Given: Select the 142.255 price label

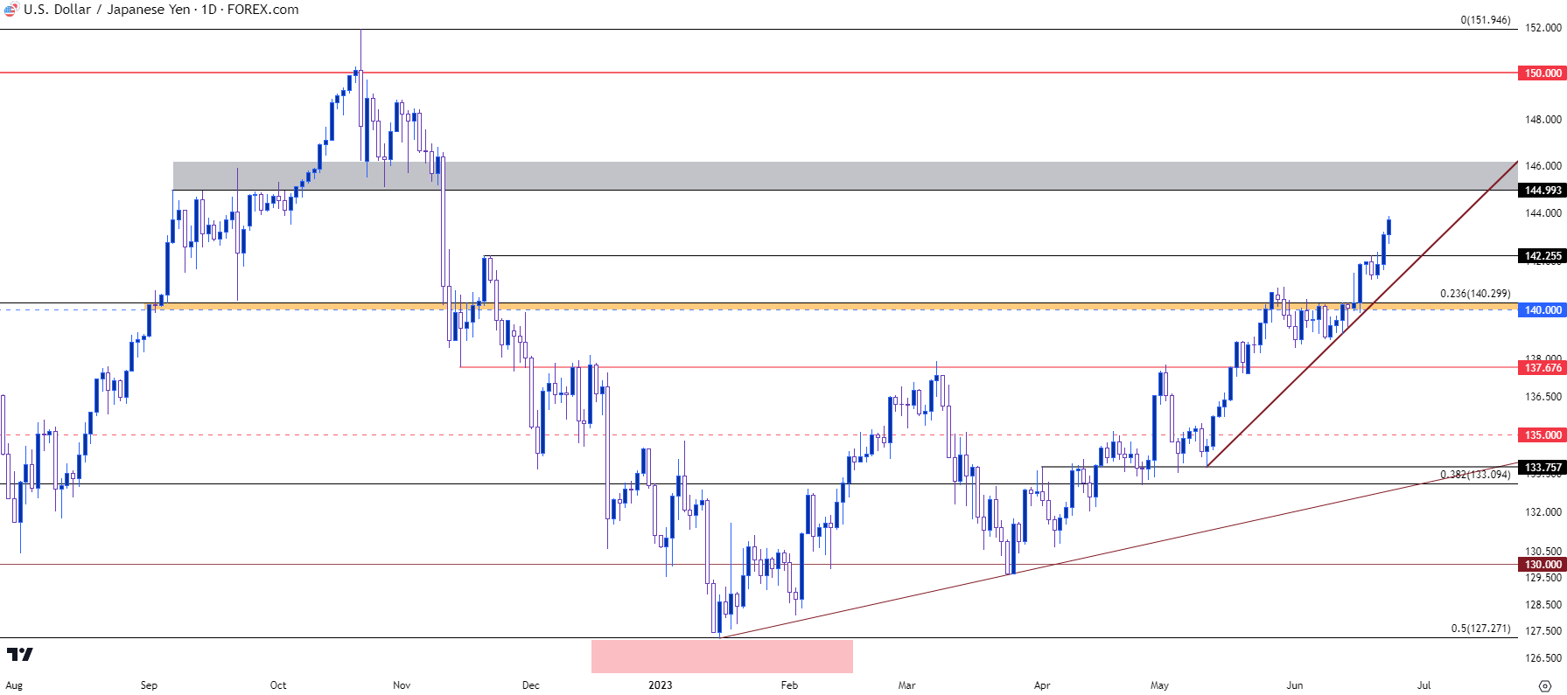Looking at the screenshot, I should coord(1542,256).
